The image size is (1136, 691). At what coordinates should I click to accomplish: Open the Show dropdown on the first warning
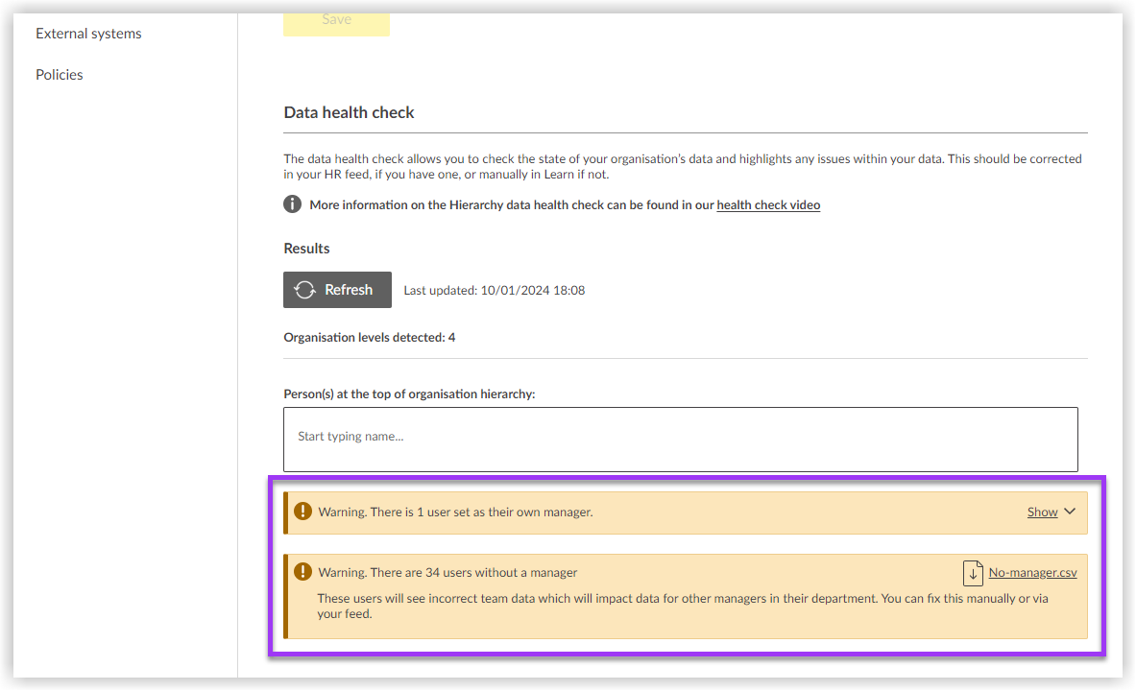(1045, 512)
